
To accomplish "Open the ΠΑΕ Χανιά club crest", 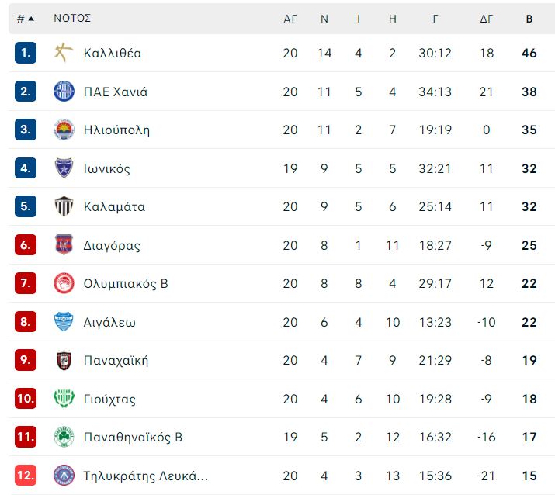I will 64,91.
